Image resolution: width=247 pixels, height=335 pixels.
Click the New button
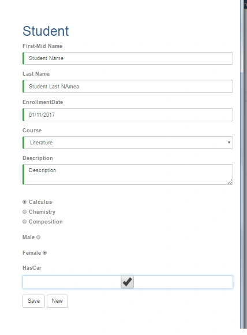click(58, 301)
